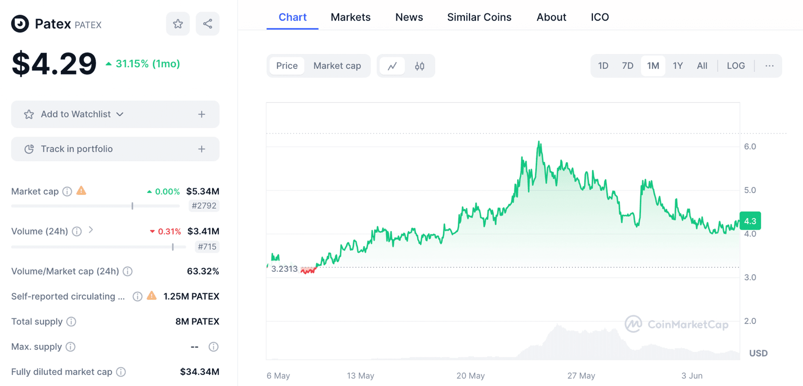Select the All time range button
This screenshot has height=386, width=803.
[702, 66]
